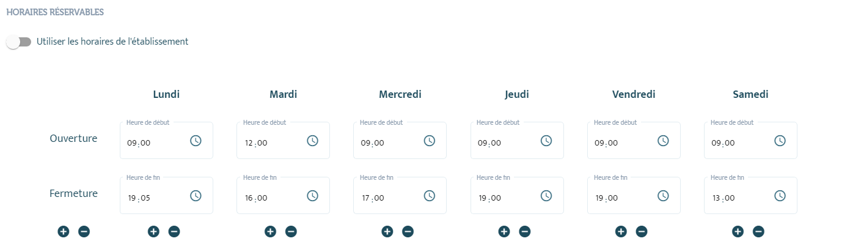
Task: Remove a time slot under Jeudi
Action: pos(525,232)
